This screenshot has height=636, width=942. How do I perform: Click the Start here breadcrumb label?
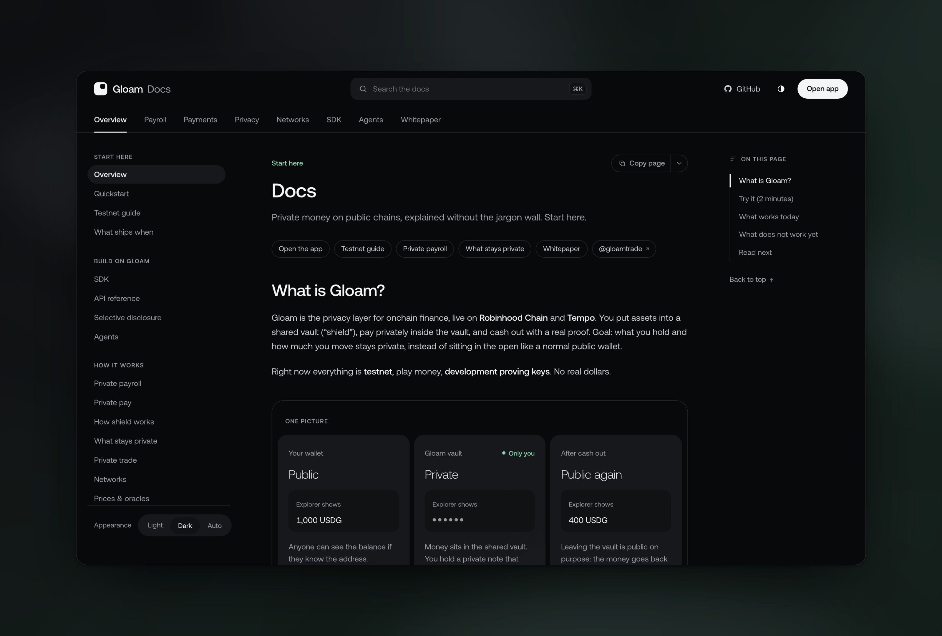[x=287, y=163]
